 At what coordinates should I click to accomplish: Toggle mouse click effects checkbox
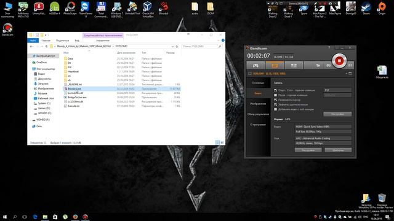275,104
